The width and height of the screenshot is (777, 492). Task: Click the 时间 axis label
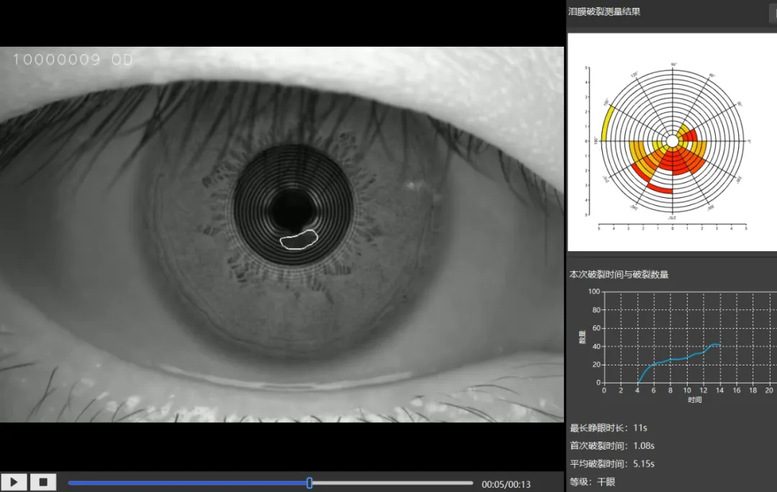point(694,400)
